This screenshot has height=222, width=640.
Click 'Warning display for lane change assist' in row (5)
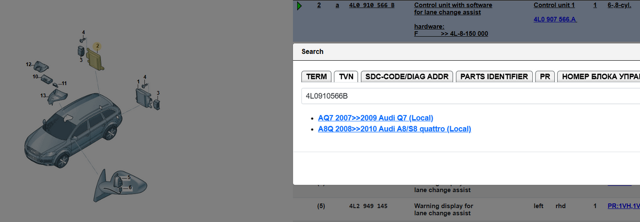444,209
